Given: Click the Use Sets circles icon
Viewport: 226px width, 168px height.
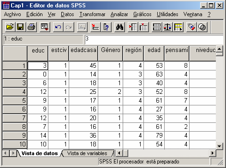Looking at the screenshot, I should [202, 27].
